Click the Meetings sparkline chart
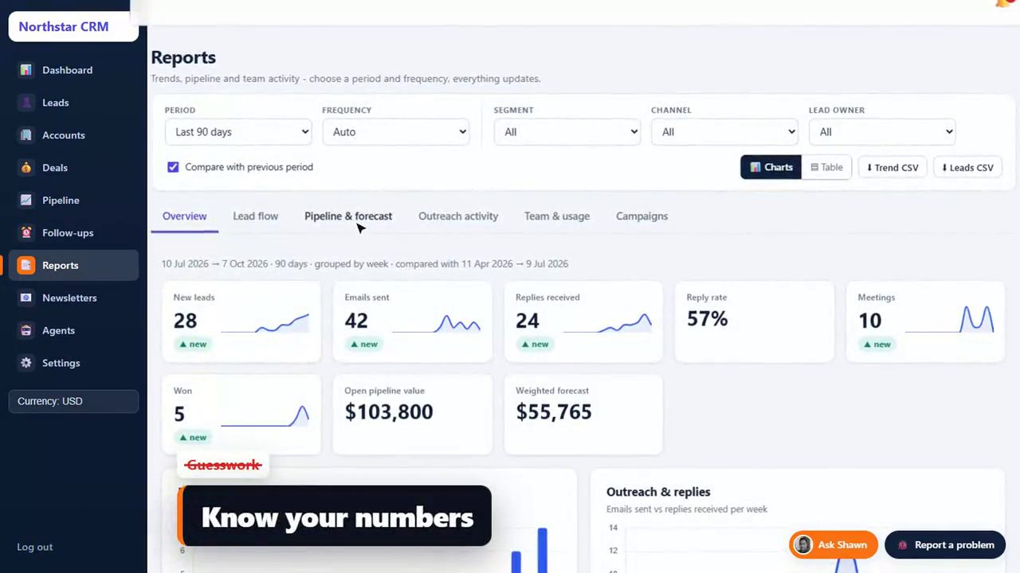The height and width of the screenshot is (573, 1020). 950,319
